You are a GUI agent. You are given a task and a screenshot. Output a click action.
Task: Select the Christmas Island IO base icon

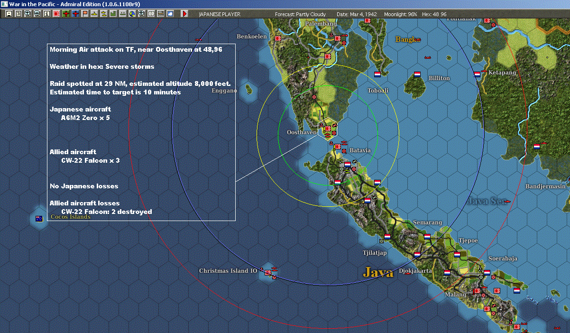point(268,273)
